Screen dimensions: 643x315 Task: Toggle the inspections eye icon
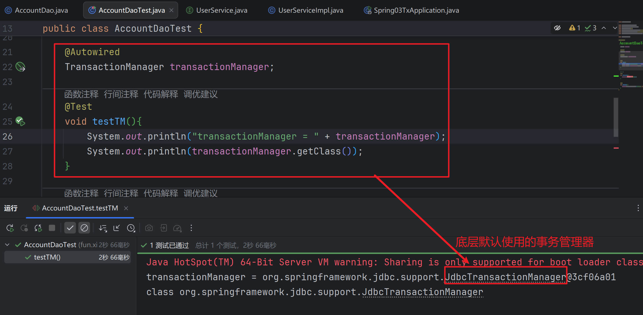coord(557,28)
